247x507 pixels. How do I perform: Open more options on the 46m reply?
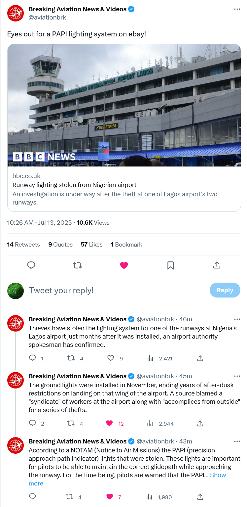click(237, 319)
